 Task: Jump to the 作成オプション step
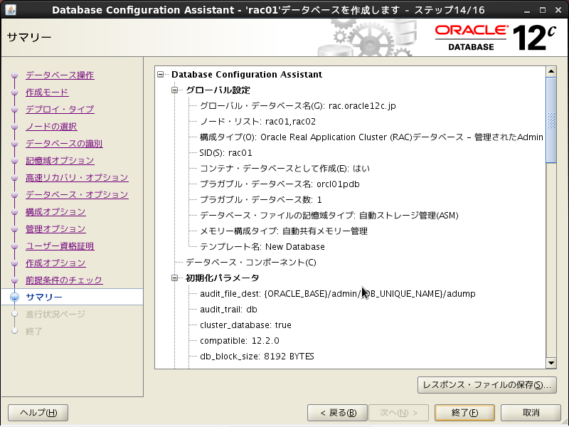55,263
